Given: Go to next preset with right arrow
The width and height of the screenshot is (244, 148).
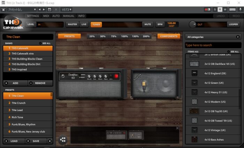Looking at the screenshot, I should [44, 9].
